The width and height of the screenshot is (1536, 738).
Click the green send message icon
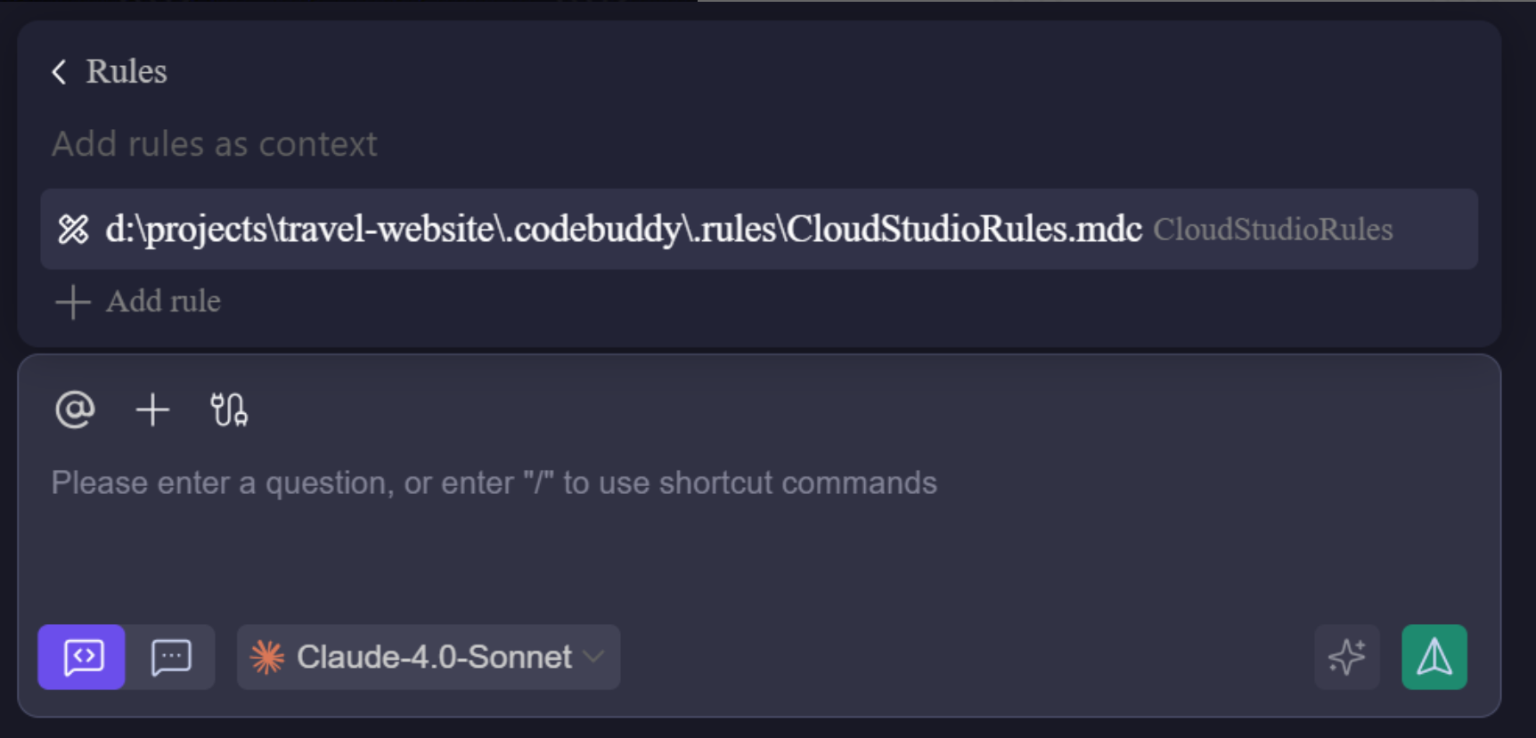(x=1434, y=658)
